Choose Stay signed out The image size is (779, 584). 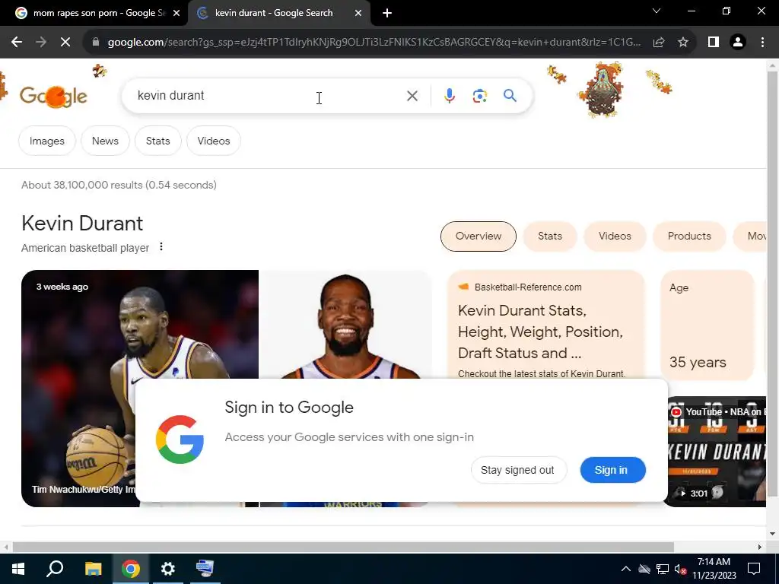(x=517, y=470)
